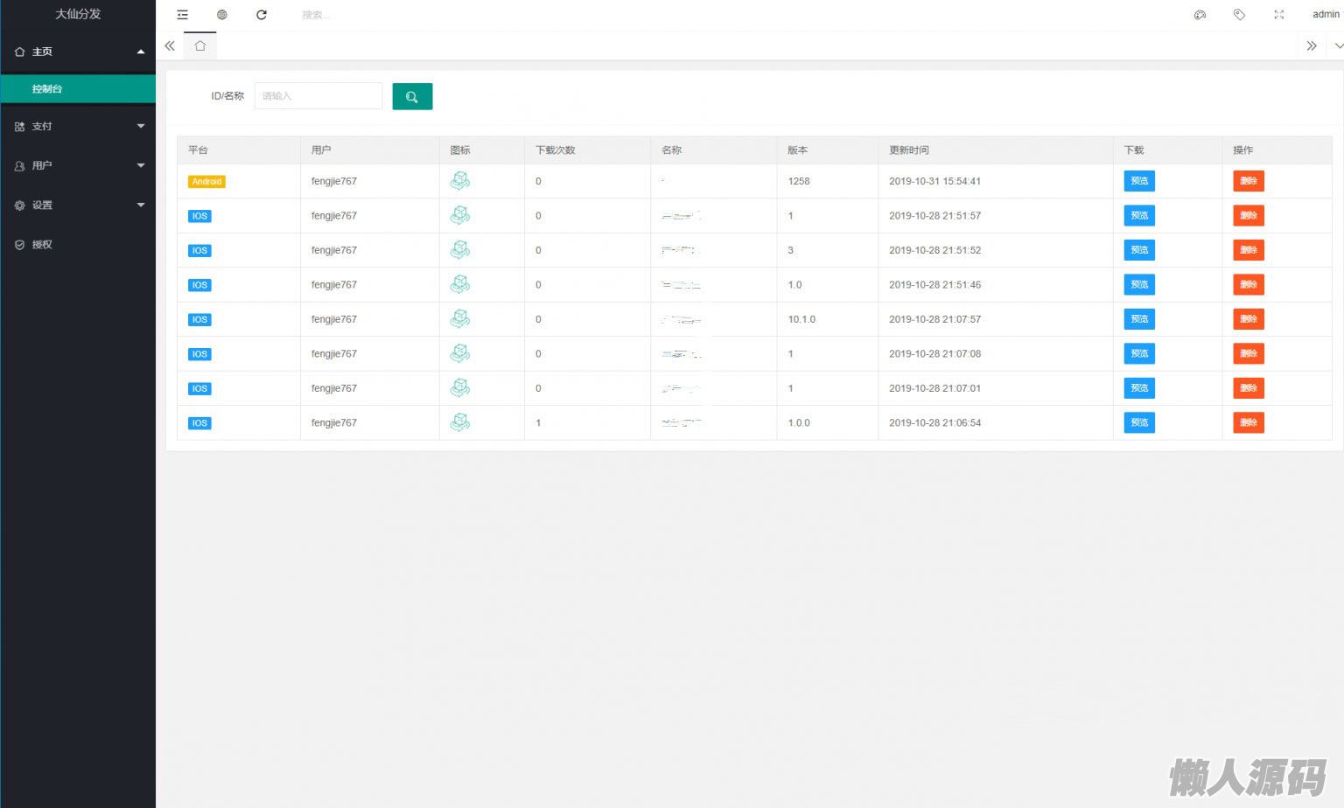The image size is (1344, 808).
Task: Expand the 支付 sidebar menu
Action: pos(78,127)
